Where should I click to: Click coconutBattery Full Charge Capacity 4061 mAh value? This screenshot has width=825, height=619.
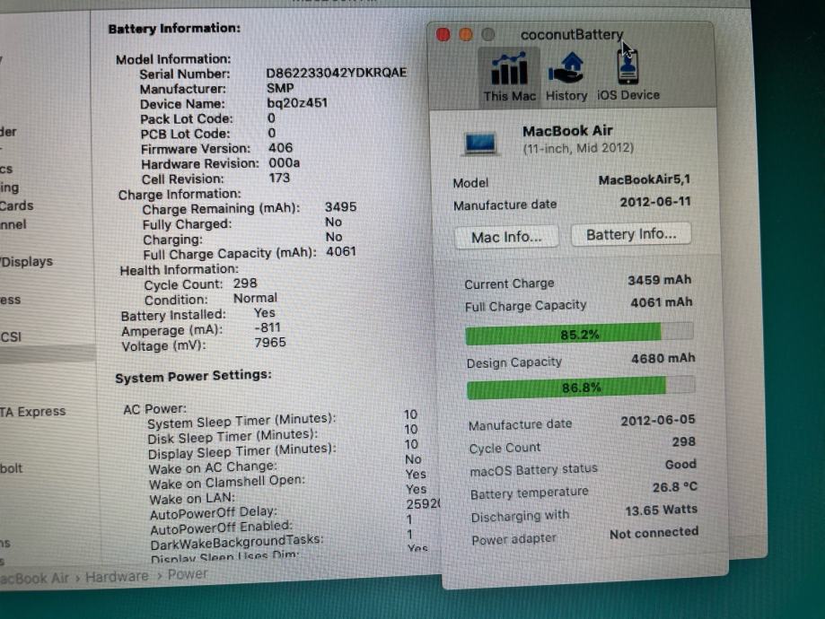(x=662, y=302)
